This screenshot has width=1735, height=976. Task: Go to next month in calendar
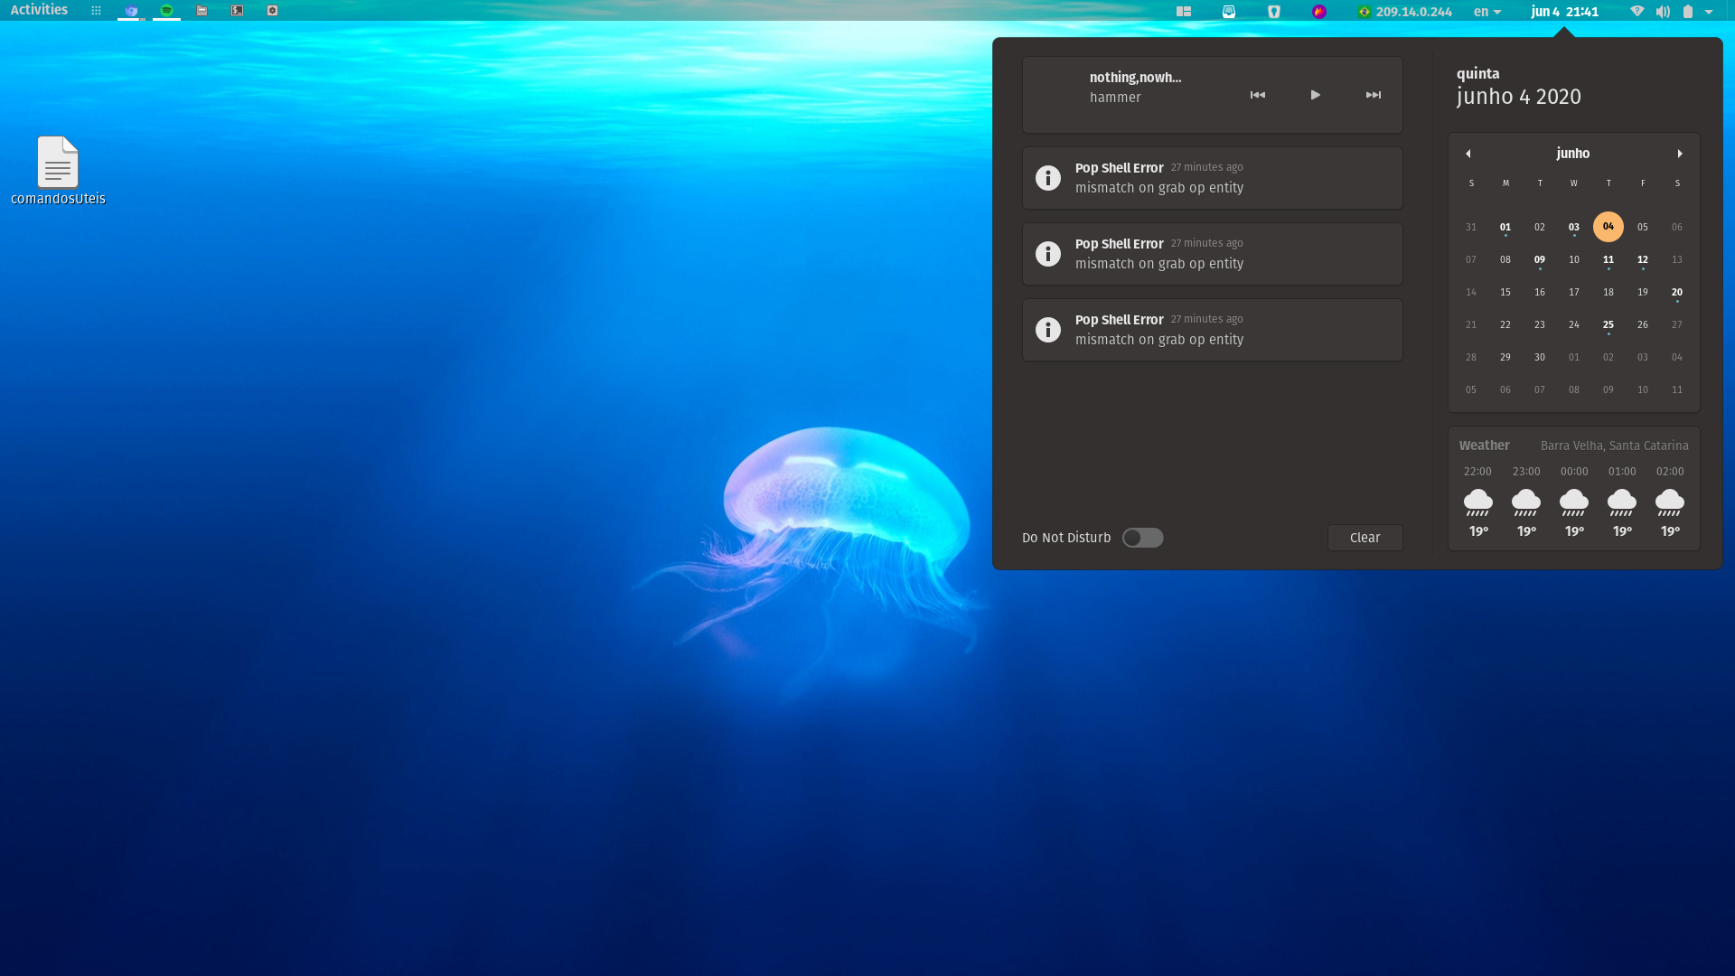click(x=1680, y=154)
